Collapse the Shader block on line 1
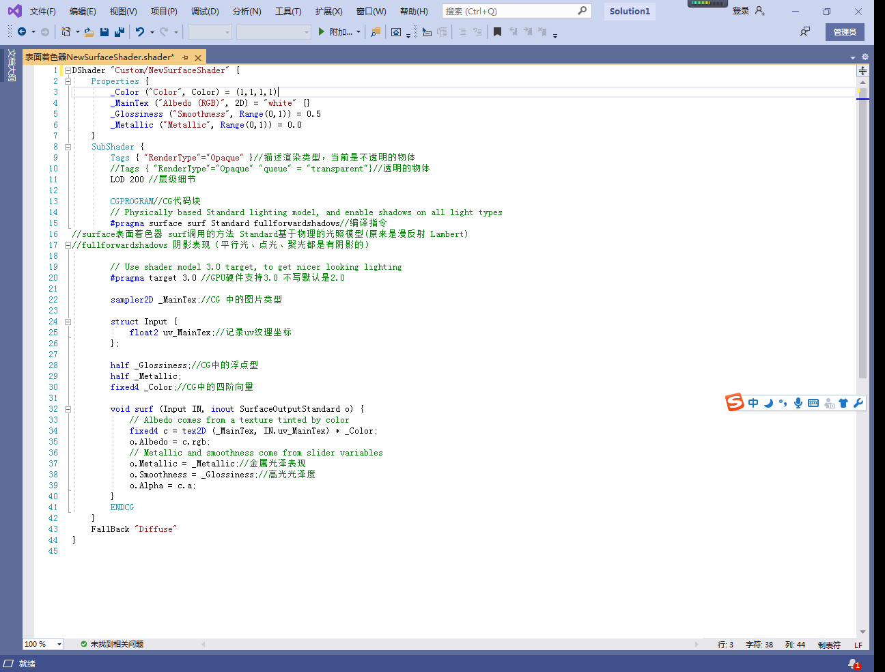The image size is (885, 672). click(x=68, y=70)
